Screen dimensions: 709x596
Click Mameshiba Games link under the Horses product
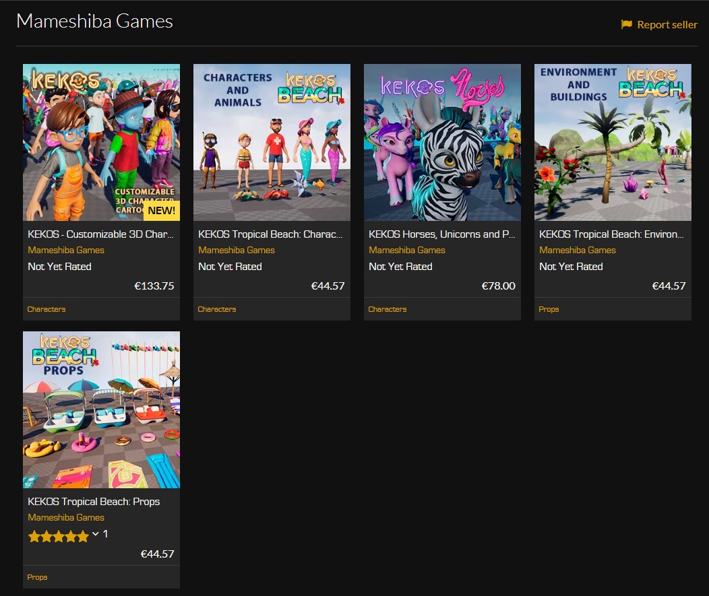coord(408,250)
